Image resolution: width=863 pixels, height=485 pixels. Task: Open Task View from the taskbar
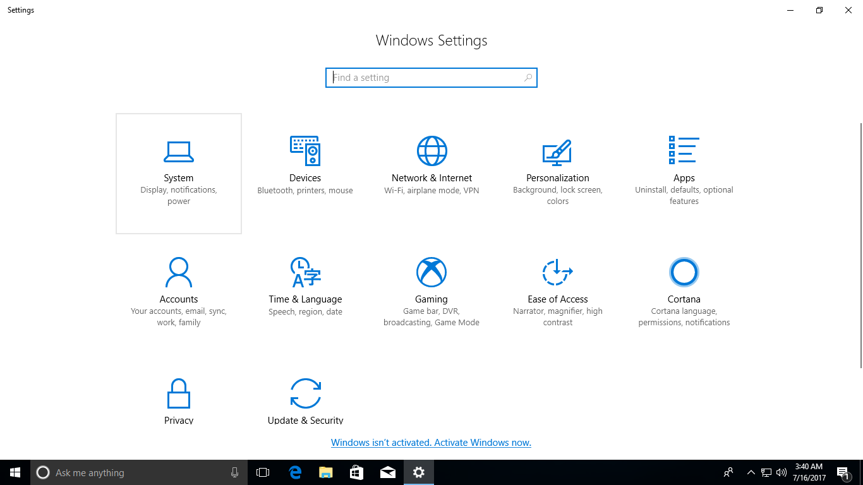(263, 472)
